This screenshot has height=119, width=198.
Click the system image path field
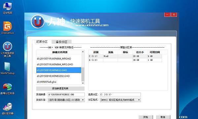66,95
